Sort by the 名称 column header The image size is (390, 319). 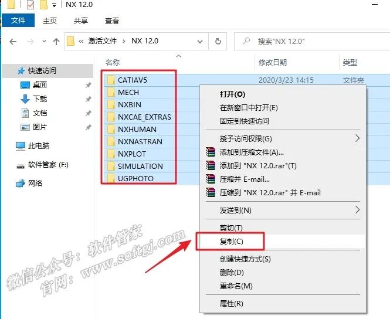pos(113,62)
